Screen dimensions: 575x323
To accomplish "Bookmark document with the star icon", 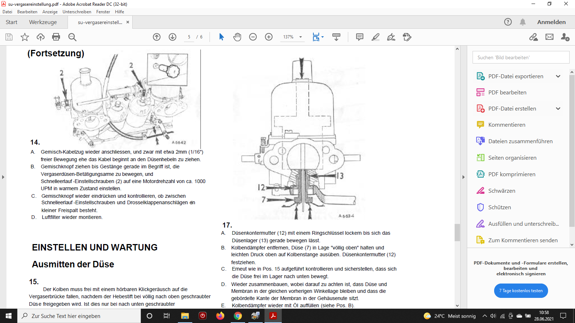I will [25, 37].
